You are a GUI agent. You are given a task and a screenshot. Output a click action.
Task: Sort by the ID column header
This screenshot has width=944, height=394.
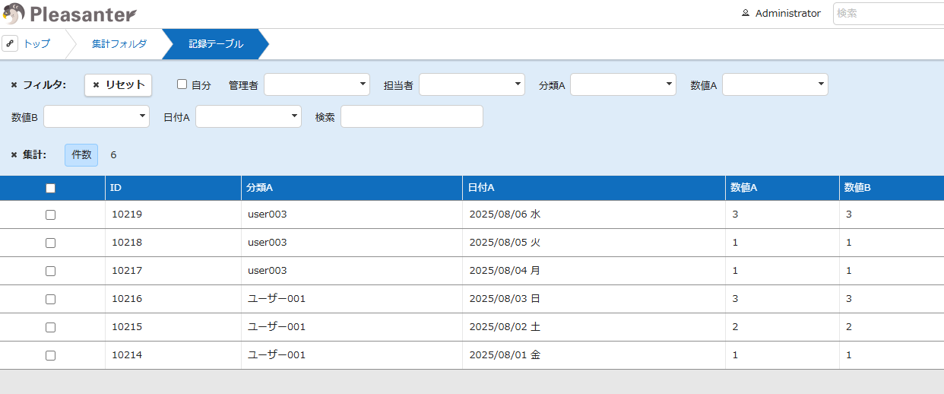click(x=173, y=188)
